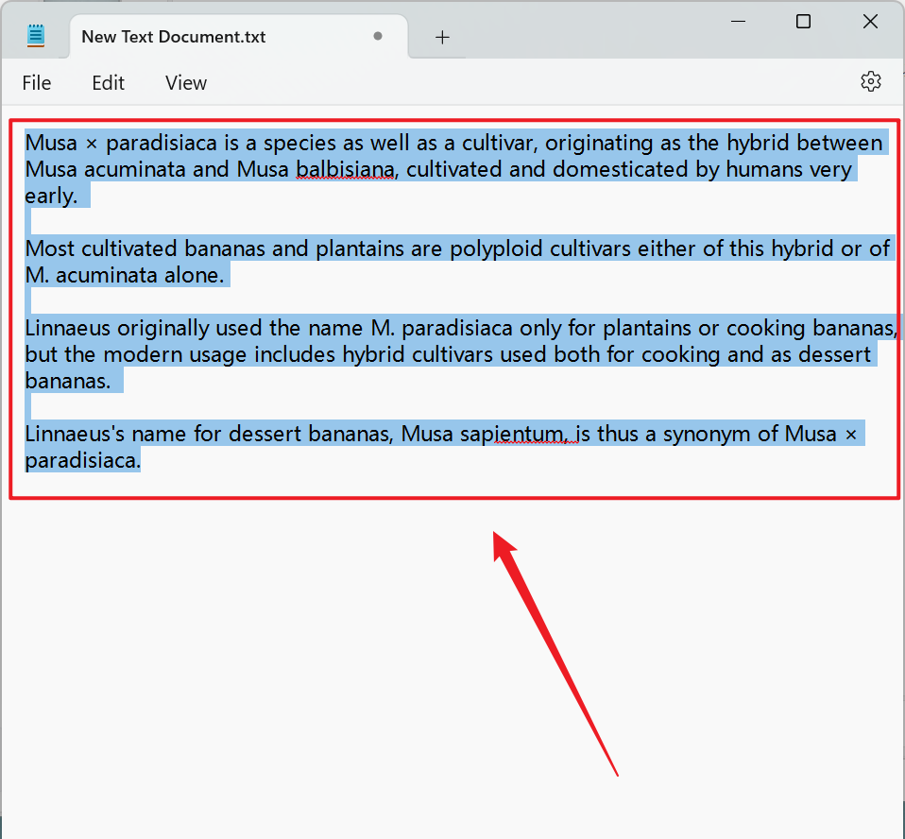Maximize the Notepad window
Screen dimensions: 905x839
(803, 21)
